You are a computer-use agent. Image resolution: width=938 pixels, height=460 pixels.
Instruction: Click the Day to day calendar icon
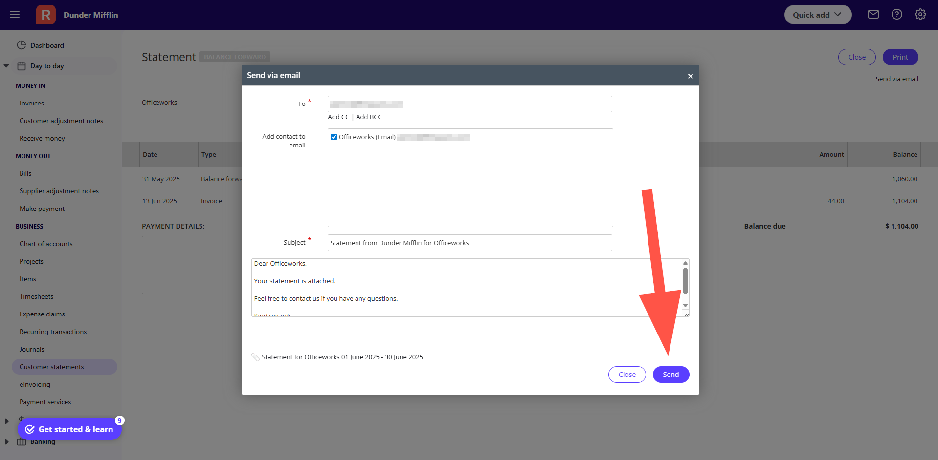(x=21, y=65)
